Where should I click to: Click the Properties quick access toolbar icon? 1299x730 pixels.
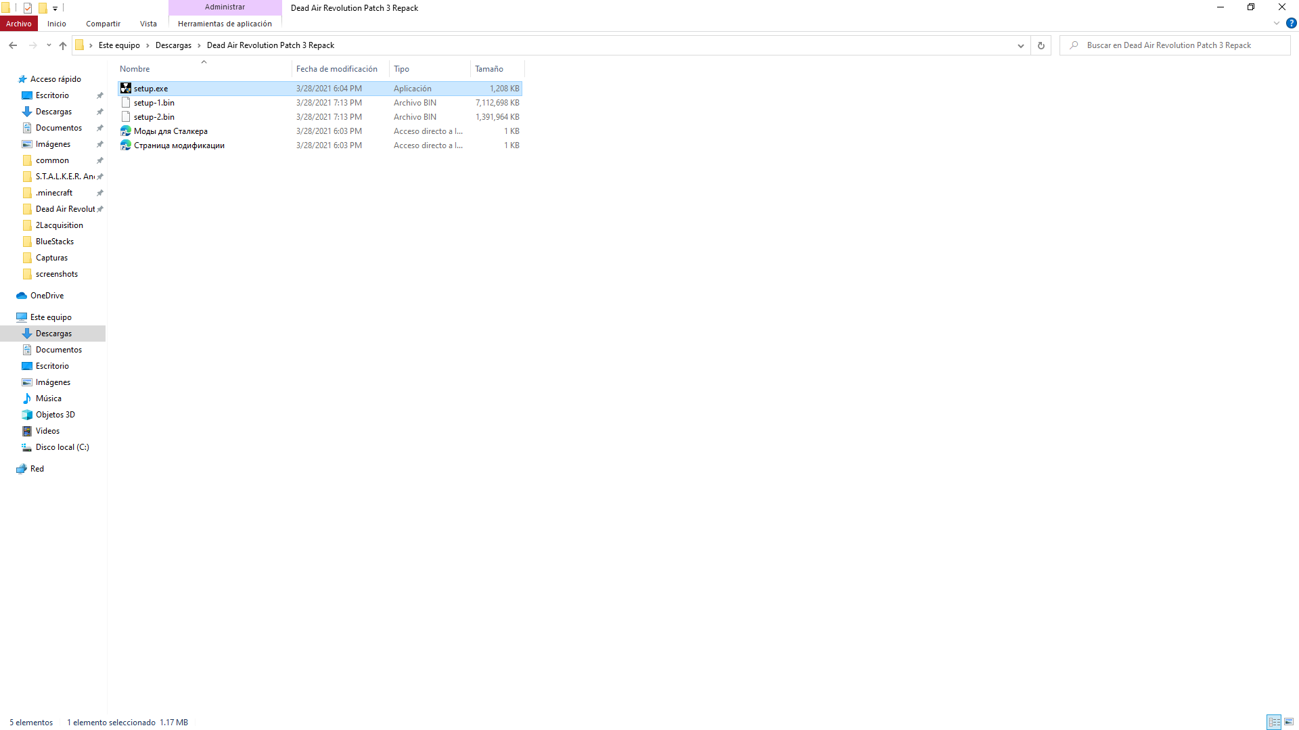point(28,8)
